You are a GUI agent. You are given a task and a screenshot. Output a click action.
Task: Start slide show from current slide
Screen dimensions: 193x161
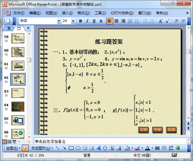pos(14,142)
